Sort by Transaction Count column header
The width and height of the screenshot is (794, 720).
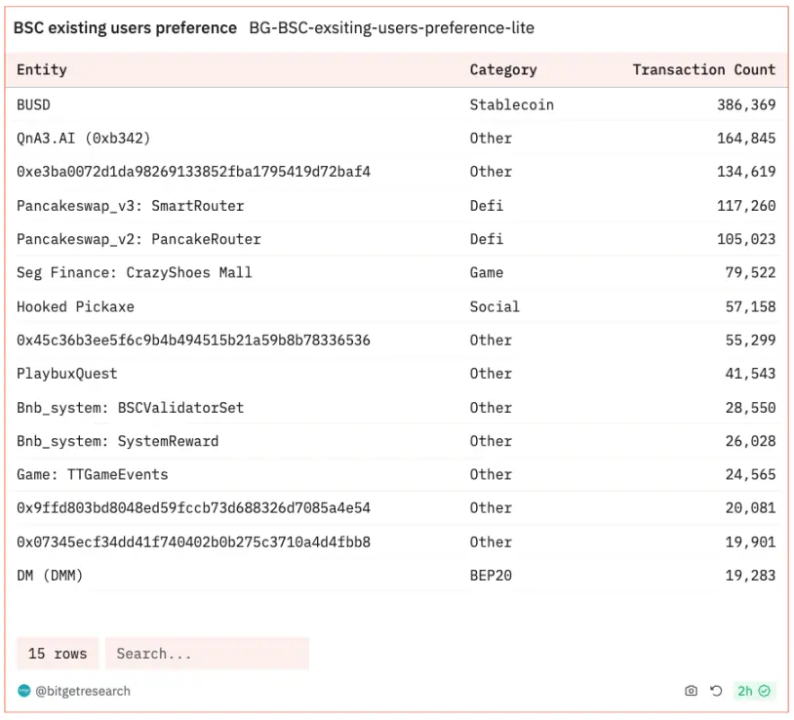tap(703, 69)
